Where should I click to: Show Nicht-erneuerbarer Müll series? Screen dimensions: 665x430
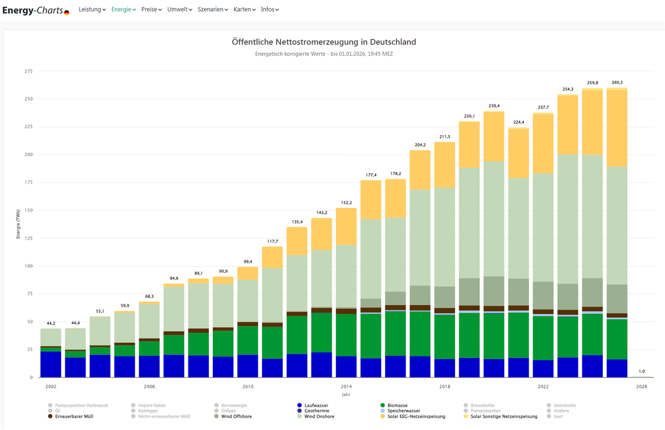tap(160, 416)
